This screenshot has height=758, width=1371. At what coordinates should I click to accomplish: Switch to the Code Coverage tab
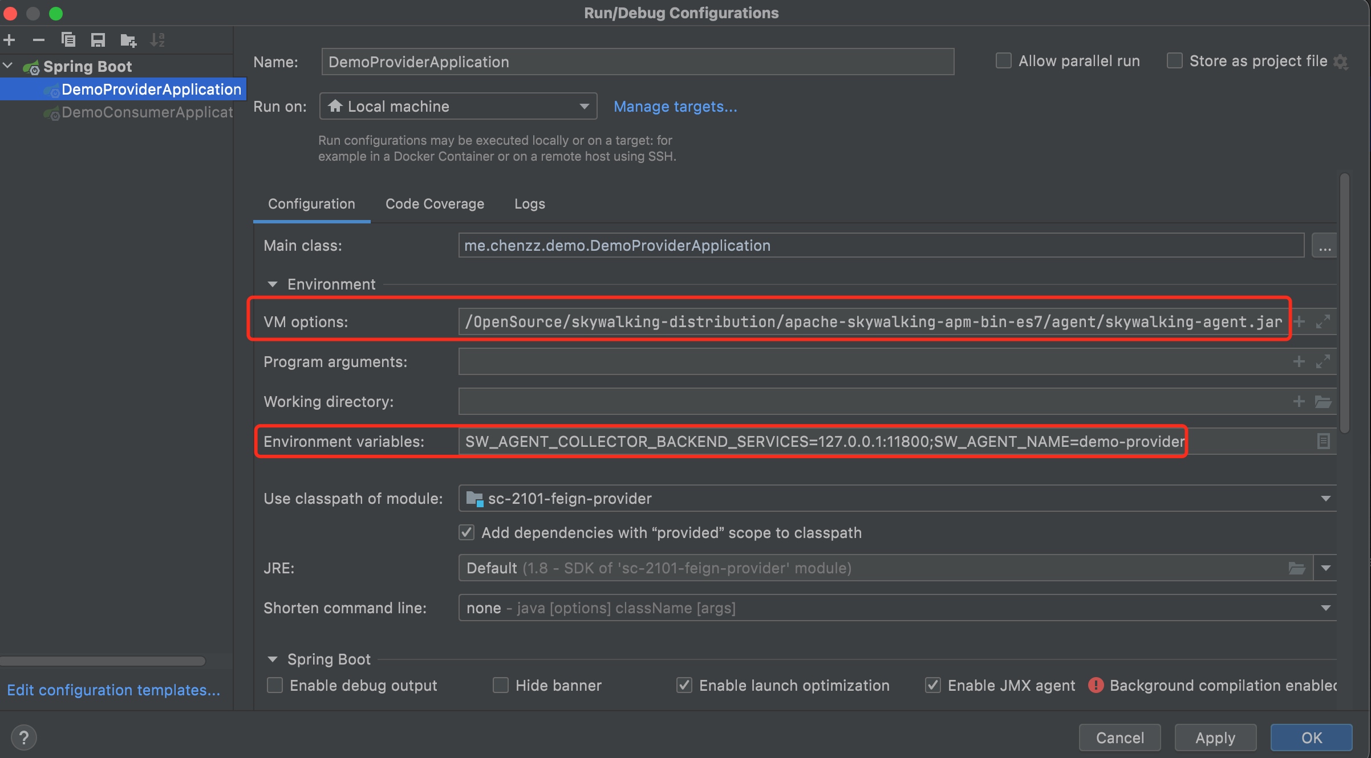click(435, 204)
